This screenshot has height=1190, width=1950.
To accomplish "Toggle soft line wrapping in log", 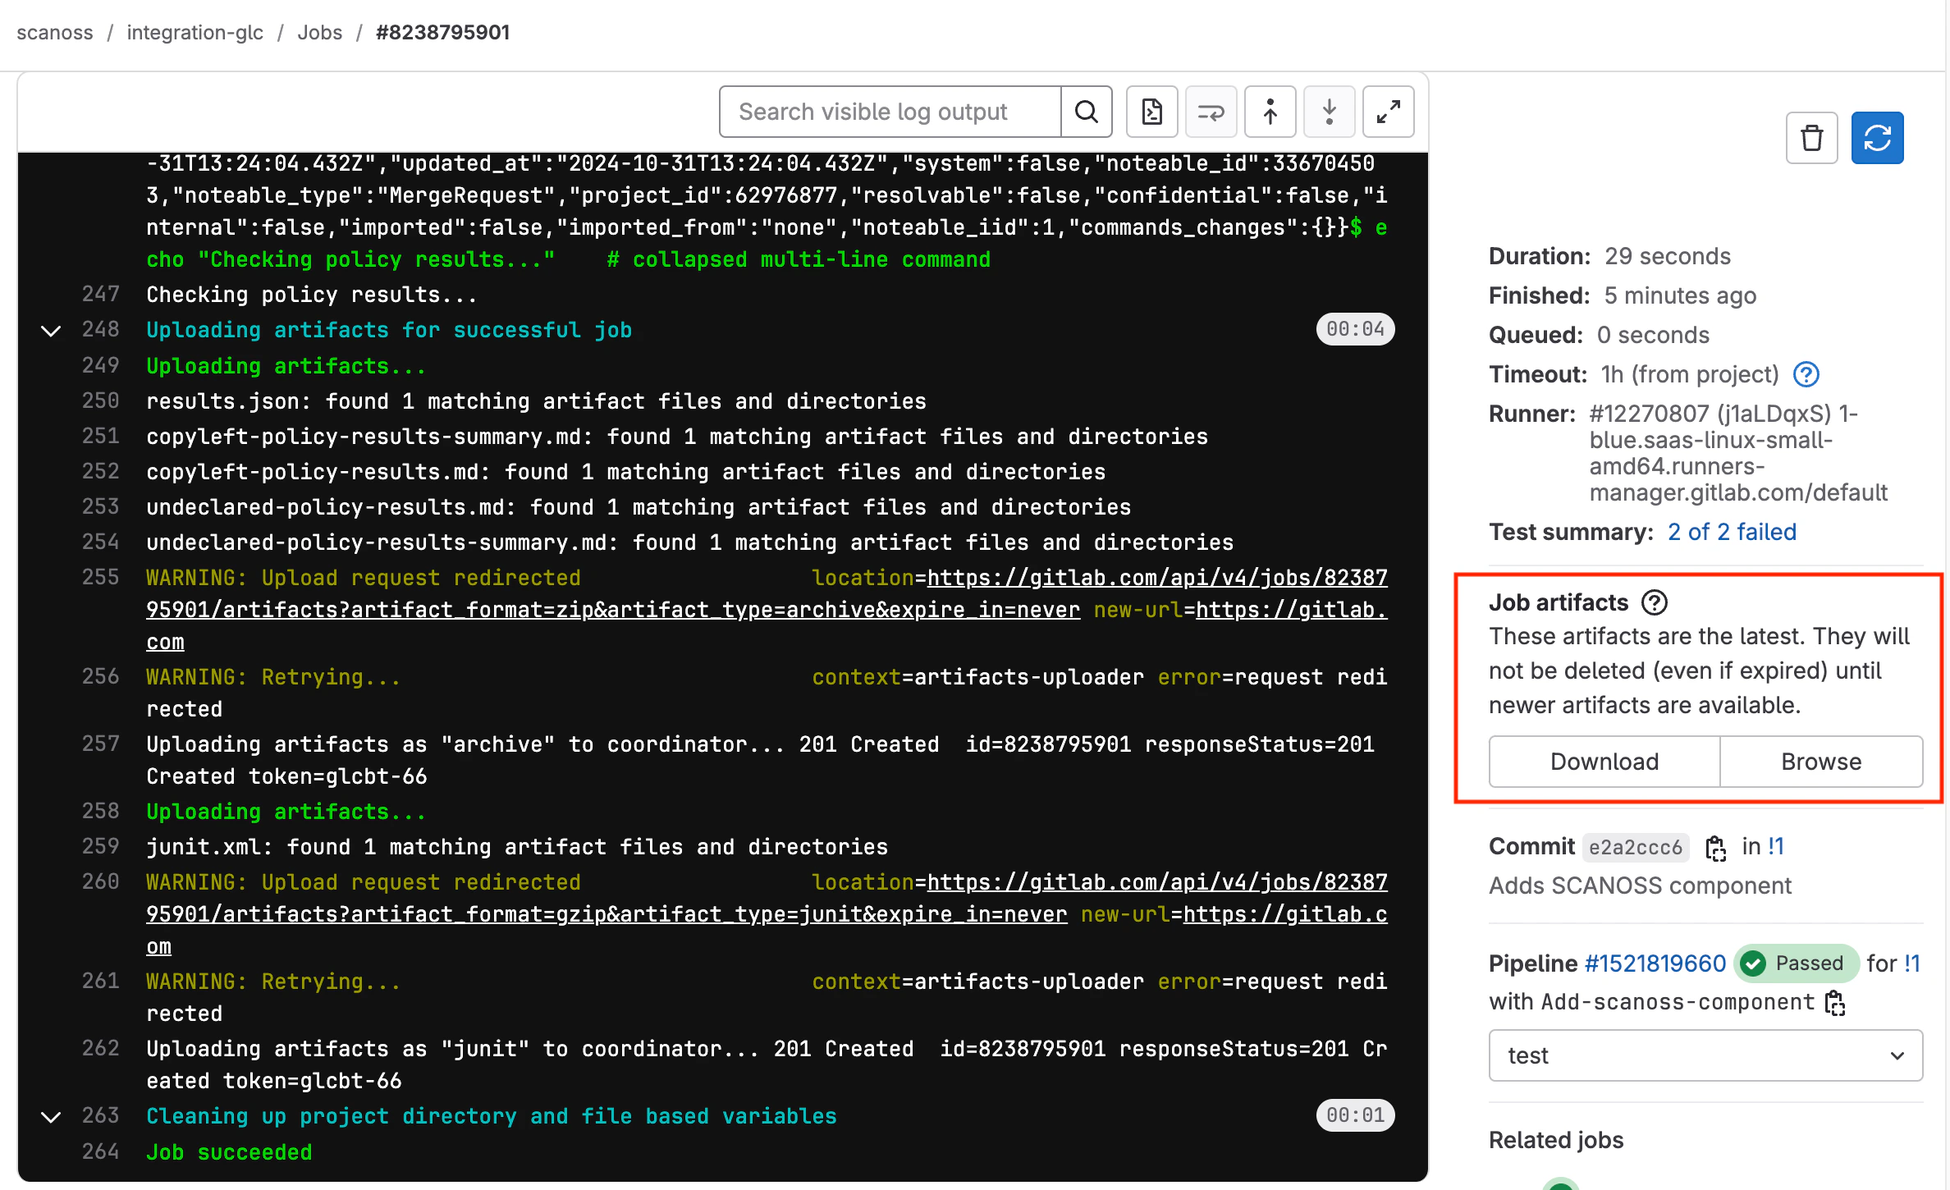I will coord(1211,112).
